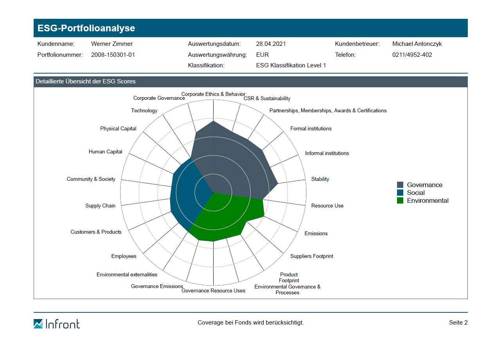This screenshot has height=339, width=503.
Task: Click the Detaillierte Übersicht der ESG Scores header
Action: click(x=86, y=82)
